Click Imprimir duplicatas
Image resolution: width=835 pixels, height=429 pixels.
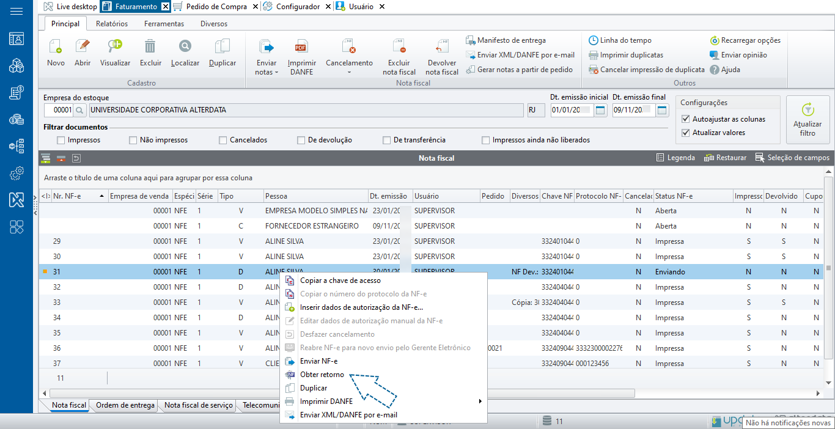pyautogui.click(x=625, y=55)
